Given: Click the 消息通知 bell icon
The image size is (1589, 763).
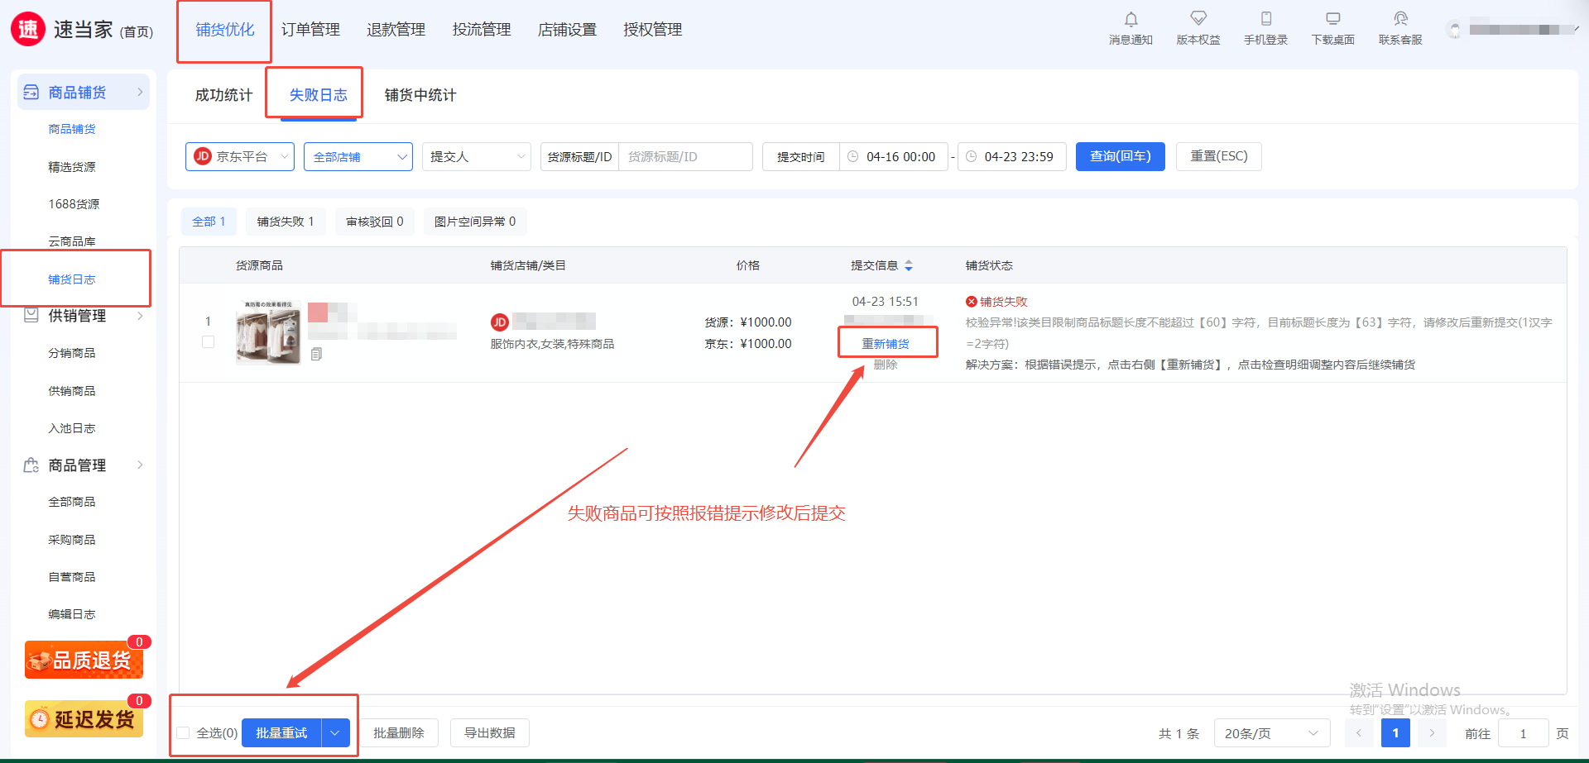Looking at the screenshot, I should coord(1131,19).
